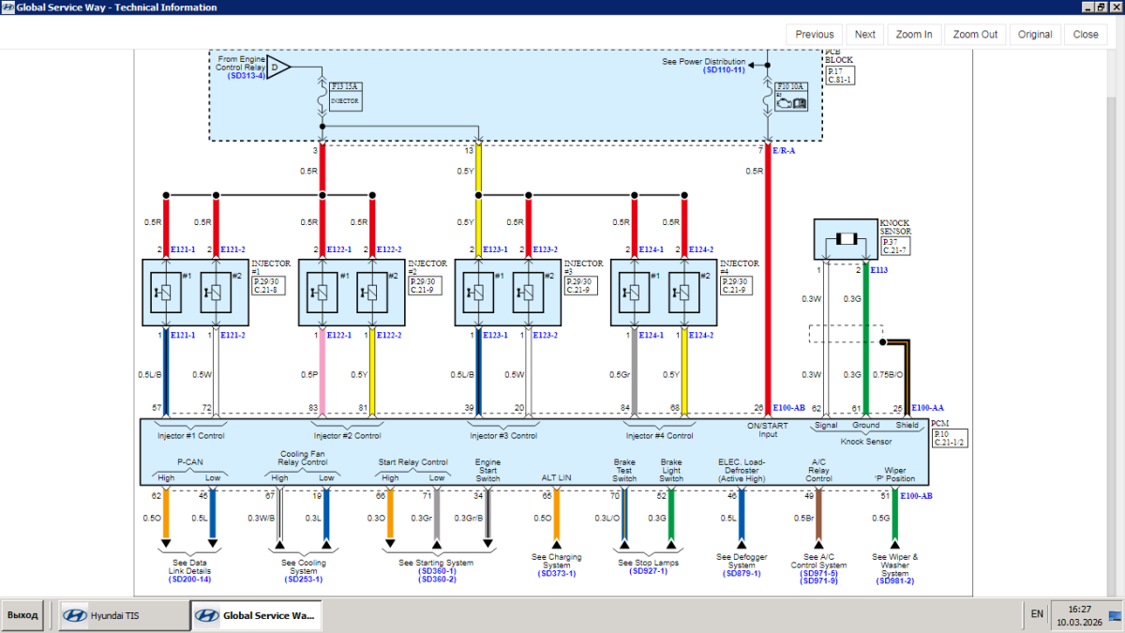Click Zoom In on the toolbar
The image size is (1125, 633).
click(914, 34)
